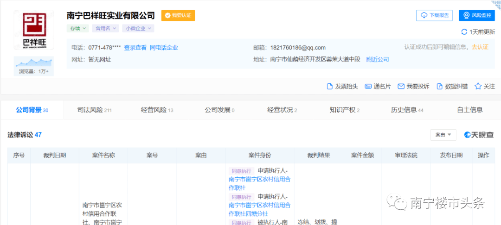Image resolution: width=501 pixels, height=225 pixels.
Task: Click the 风险监控 button
Action: click(x=477, y=15)
